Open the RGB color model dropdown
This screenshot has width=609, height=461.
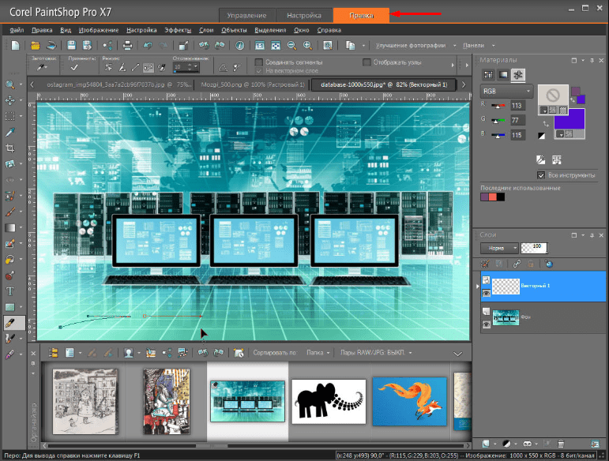[508, 92]
